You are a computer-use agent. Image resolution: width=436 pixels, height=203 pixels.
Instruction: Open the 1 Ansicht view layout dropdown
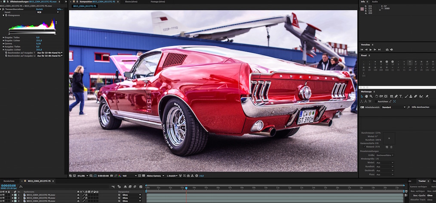(x=172, y=176)
